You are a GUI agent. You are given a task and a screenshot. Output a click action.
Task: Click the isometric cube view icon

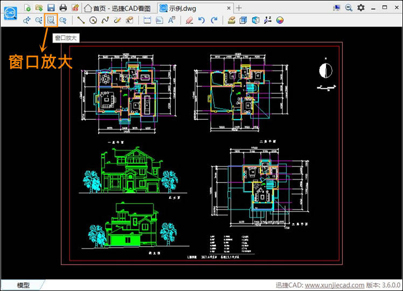coord(255,20)
